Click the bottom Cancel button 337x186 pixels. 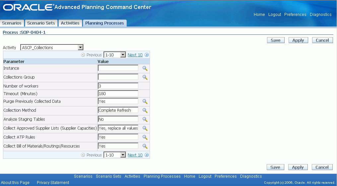(322, 167)
